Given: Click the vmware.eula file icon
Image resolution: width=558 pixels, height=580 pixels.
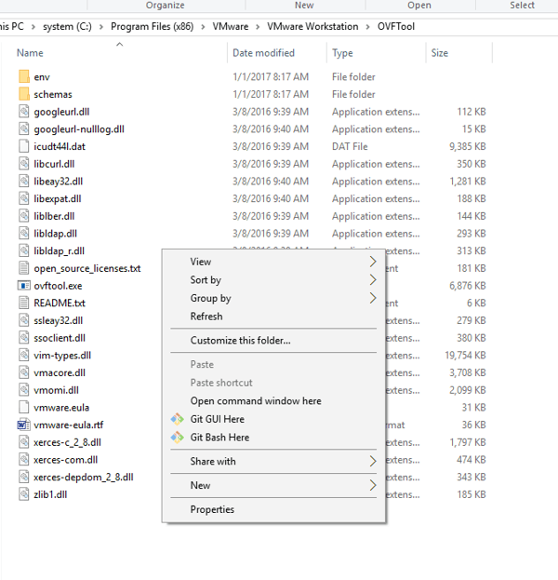Looking at the screenshot, I should [23, 407].
